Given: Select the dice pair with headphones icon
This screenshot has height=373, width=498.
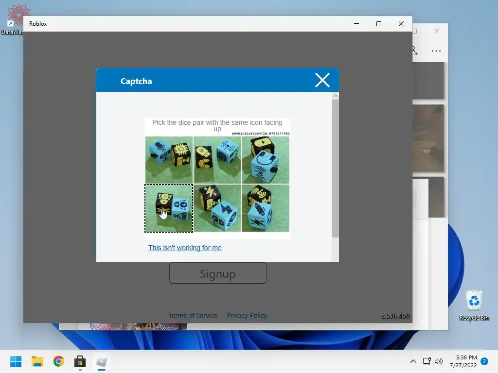Looking at the screenshot, I should [266, 160].
